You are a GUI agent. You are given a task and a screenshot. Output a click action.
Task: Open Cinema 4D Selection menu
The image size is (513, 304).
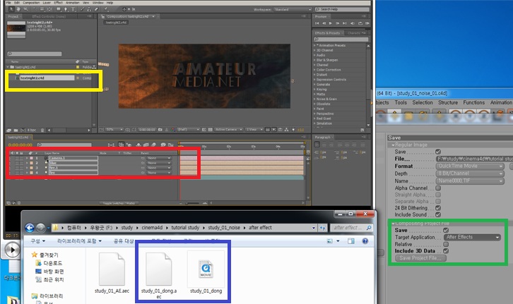(x=423, y=102)
